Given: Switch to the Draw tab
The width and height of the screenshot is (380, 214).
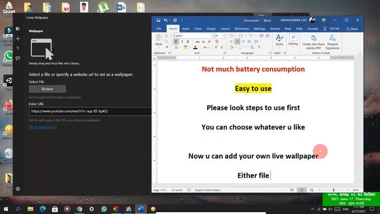Looking at the screenshot, I should pyautogui.click(x=198, y=29).
